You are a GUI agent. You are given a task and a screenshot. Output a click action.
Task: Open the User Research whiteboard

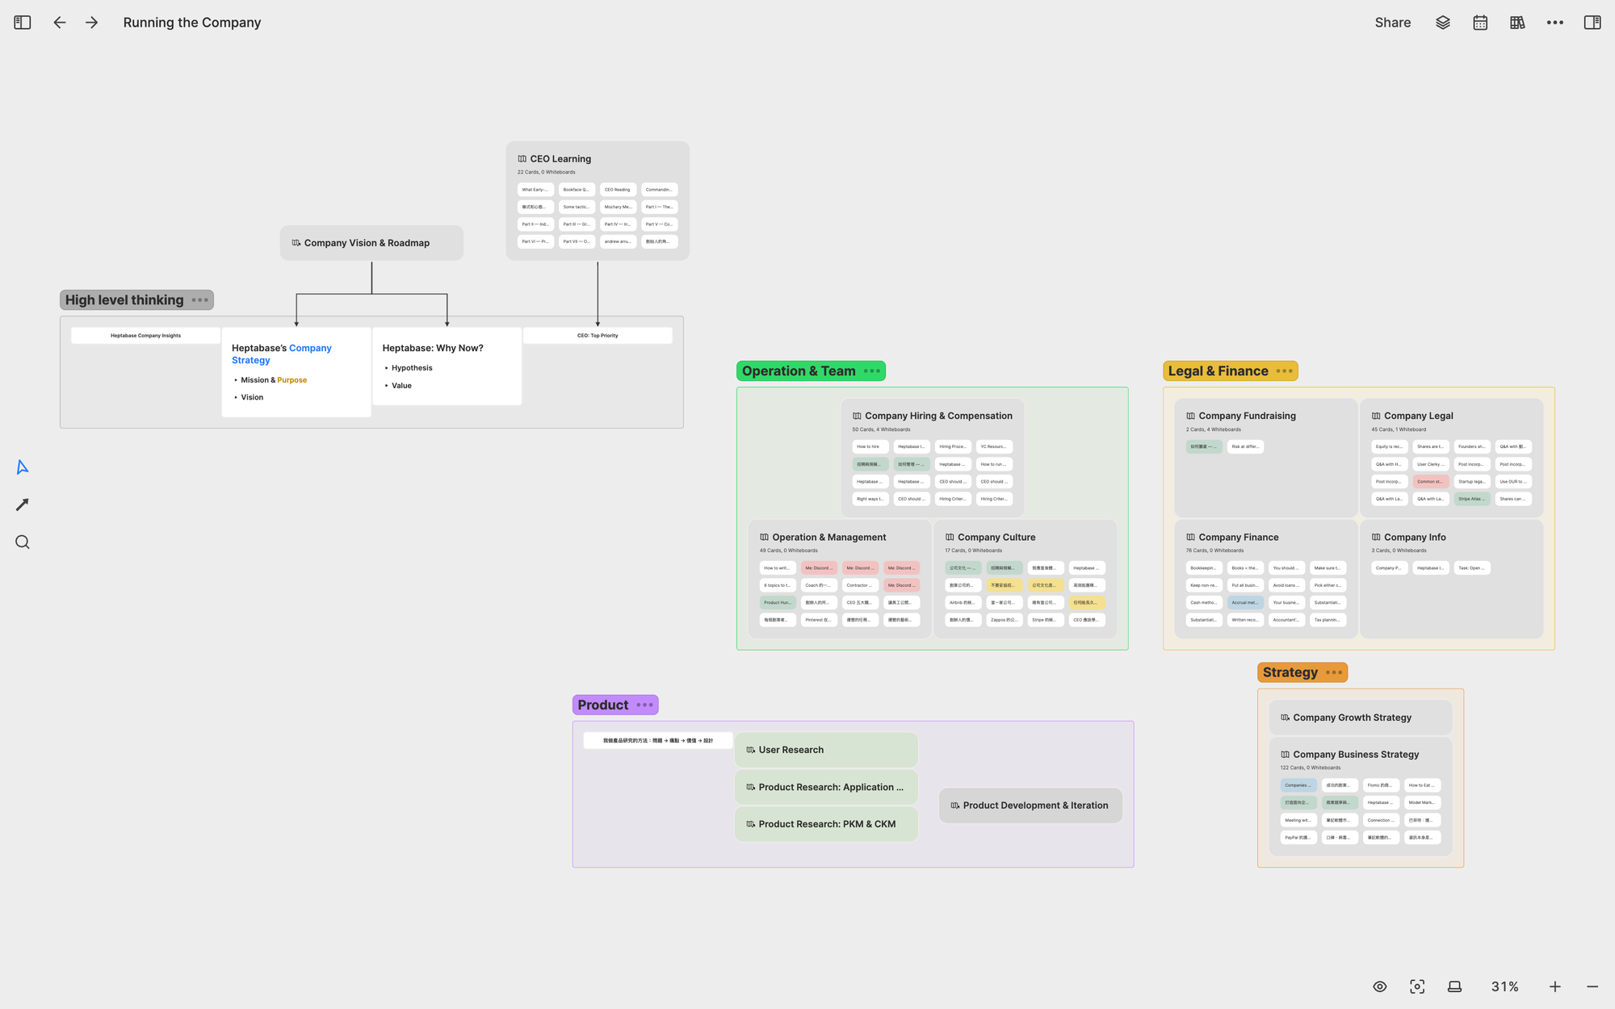(791, 750)
